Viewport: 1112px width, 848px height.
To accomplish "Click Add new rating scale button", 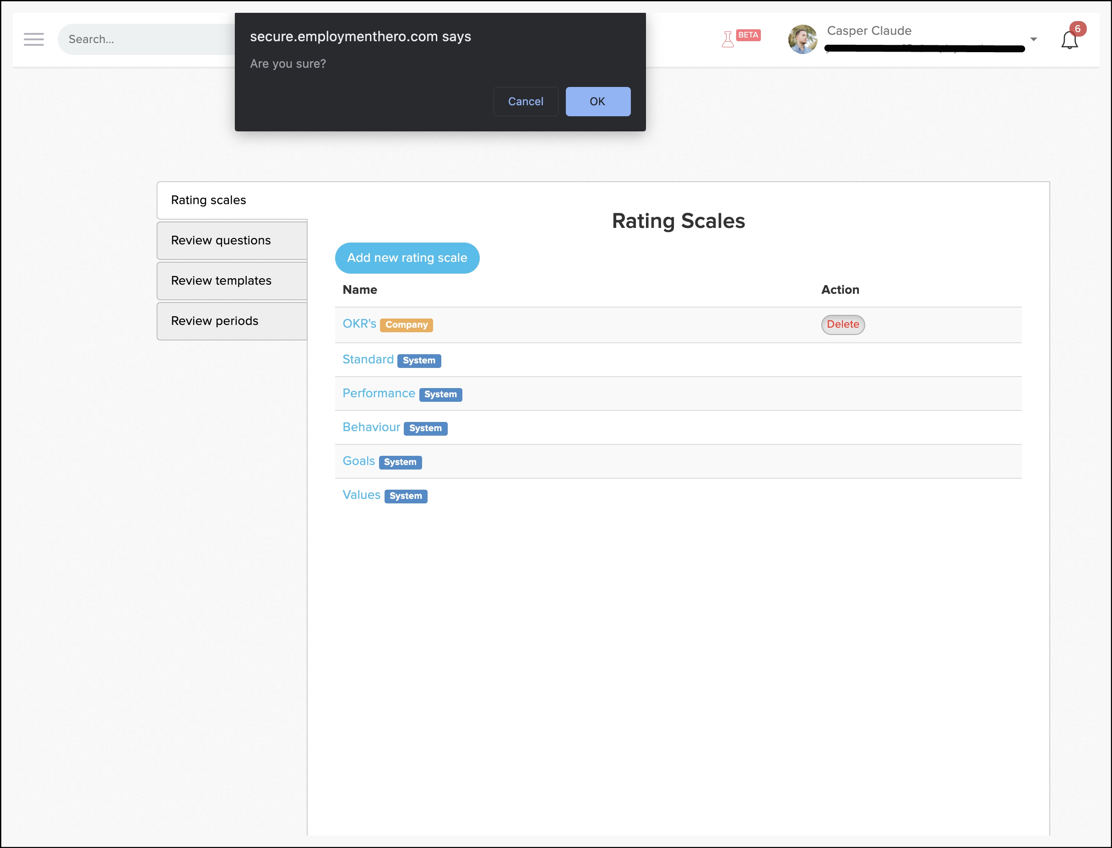I will (407, 258).
